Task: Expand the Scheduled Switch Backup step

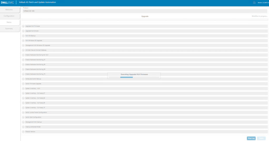Action: (23, 79)
